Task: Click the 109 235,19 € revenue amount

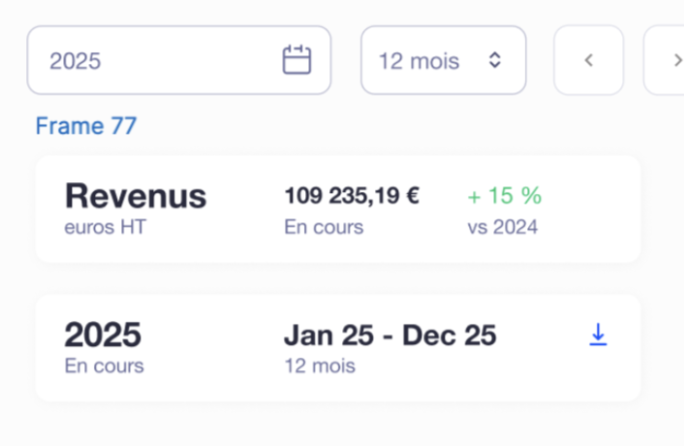Action: [x=352, y=196]
